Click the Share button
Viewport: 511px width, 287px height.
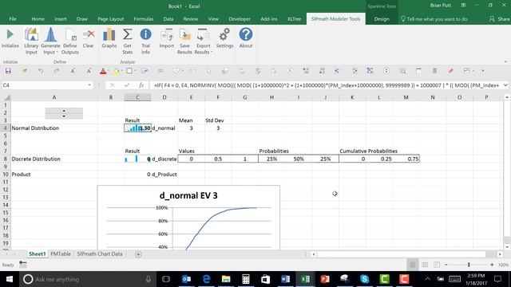coord(500,19)
